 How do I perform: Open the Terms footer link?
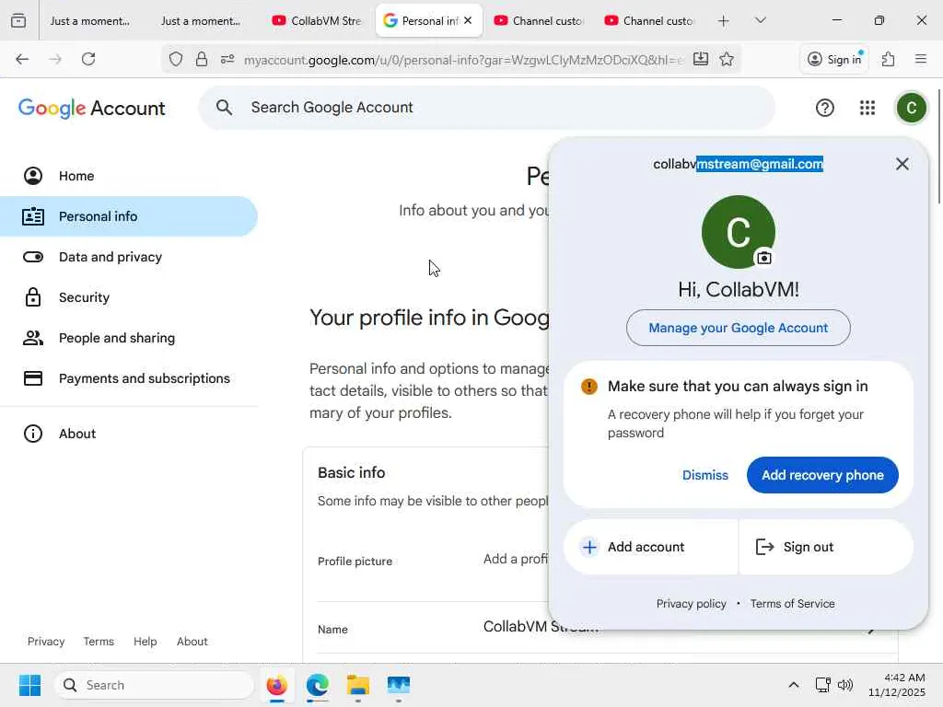point(99,642)
